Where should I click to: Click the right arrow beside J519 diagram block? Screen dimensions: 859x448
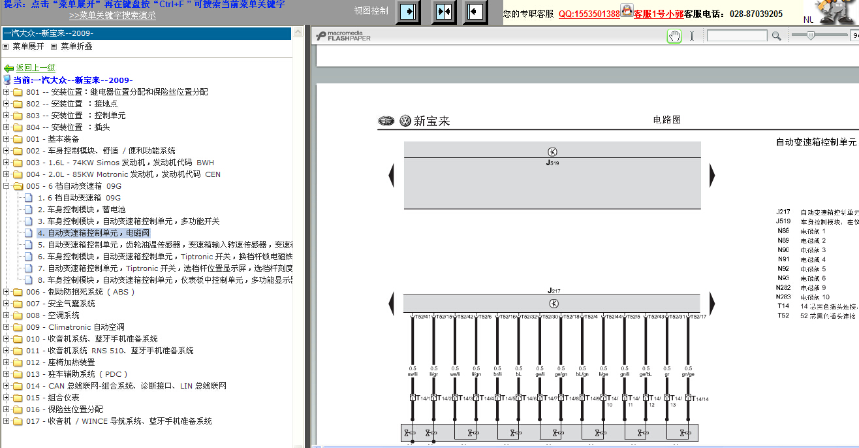click(x=712, y=175)
